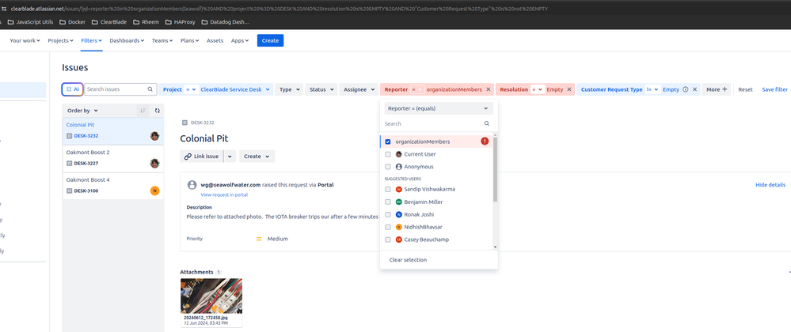Click search magnifier in Reporter dropdown
The width and height of the screenshot is (791, 332).
tap(486, 123)
